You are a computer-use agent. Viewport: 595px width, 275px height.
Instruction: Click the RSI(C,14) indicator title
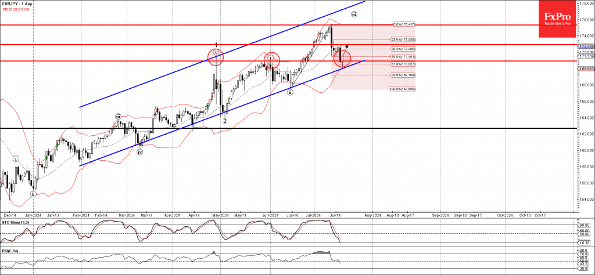(10, 251)
